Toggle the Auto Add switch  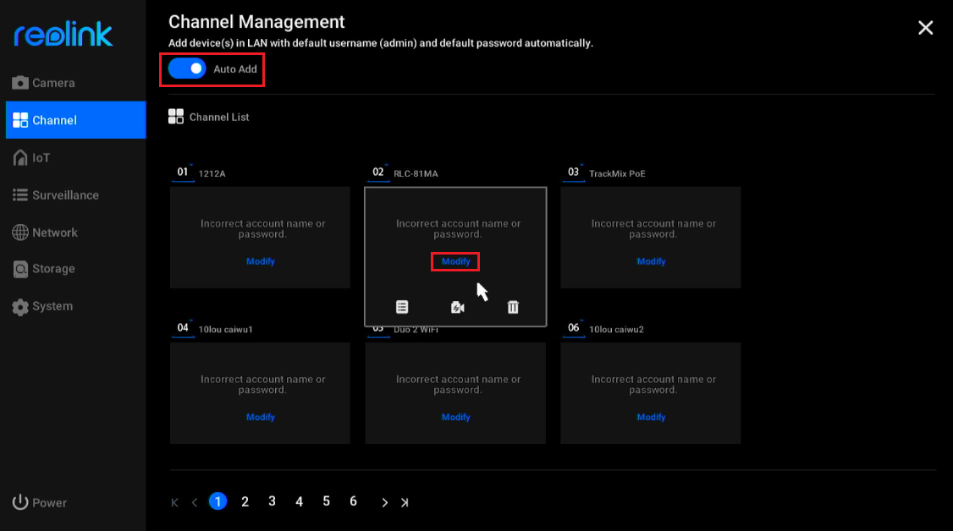point(187,69)
